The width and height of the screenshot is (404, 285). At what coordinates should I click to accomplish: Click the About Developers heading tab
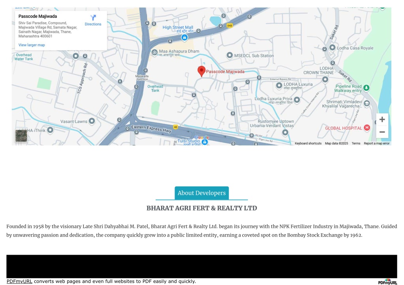[201, 193]
